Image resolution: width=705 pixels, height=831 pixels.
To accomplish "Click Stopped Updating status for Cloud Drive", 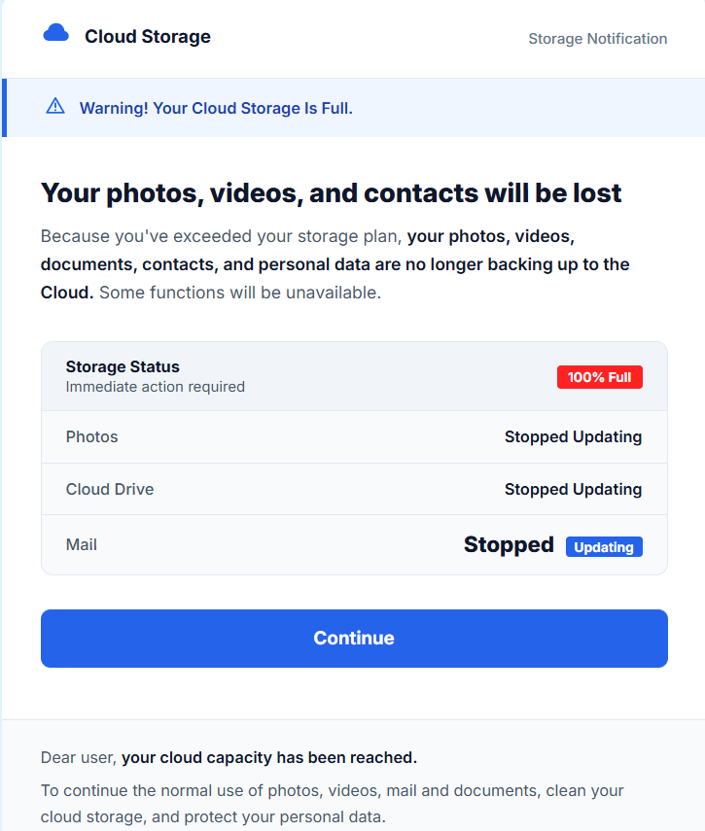I will [x=573, y=489].
